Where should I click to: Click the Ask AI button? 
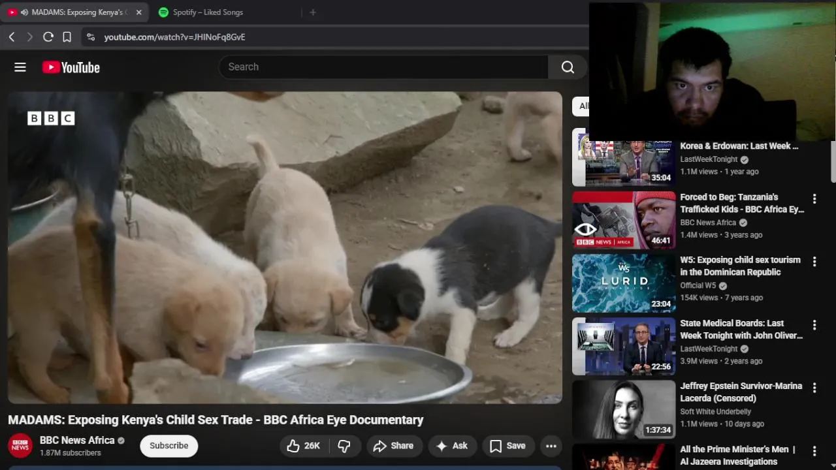click(451, 446)
